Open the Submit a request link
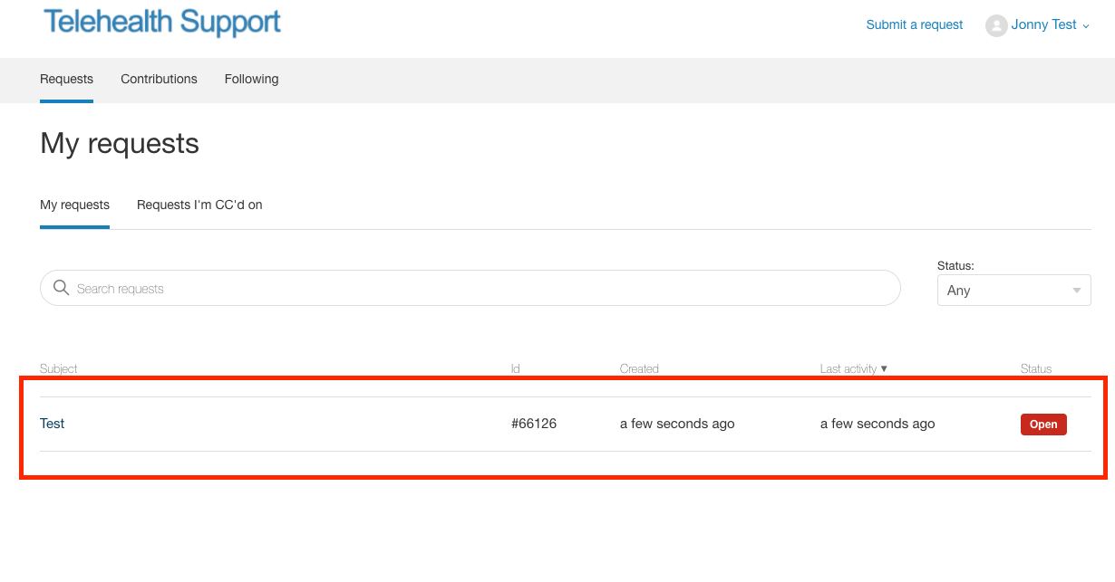The image size is (1115, 582). pos(914,24)
